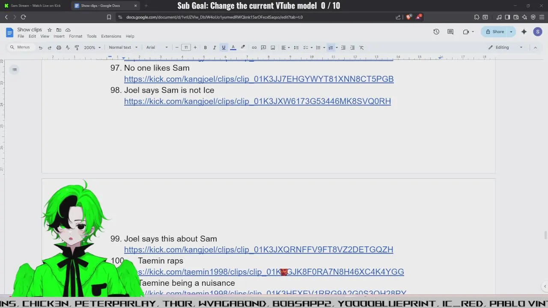Open the Extensions menu

(111, 36)
